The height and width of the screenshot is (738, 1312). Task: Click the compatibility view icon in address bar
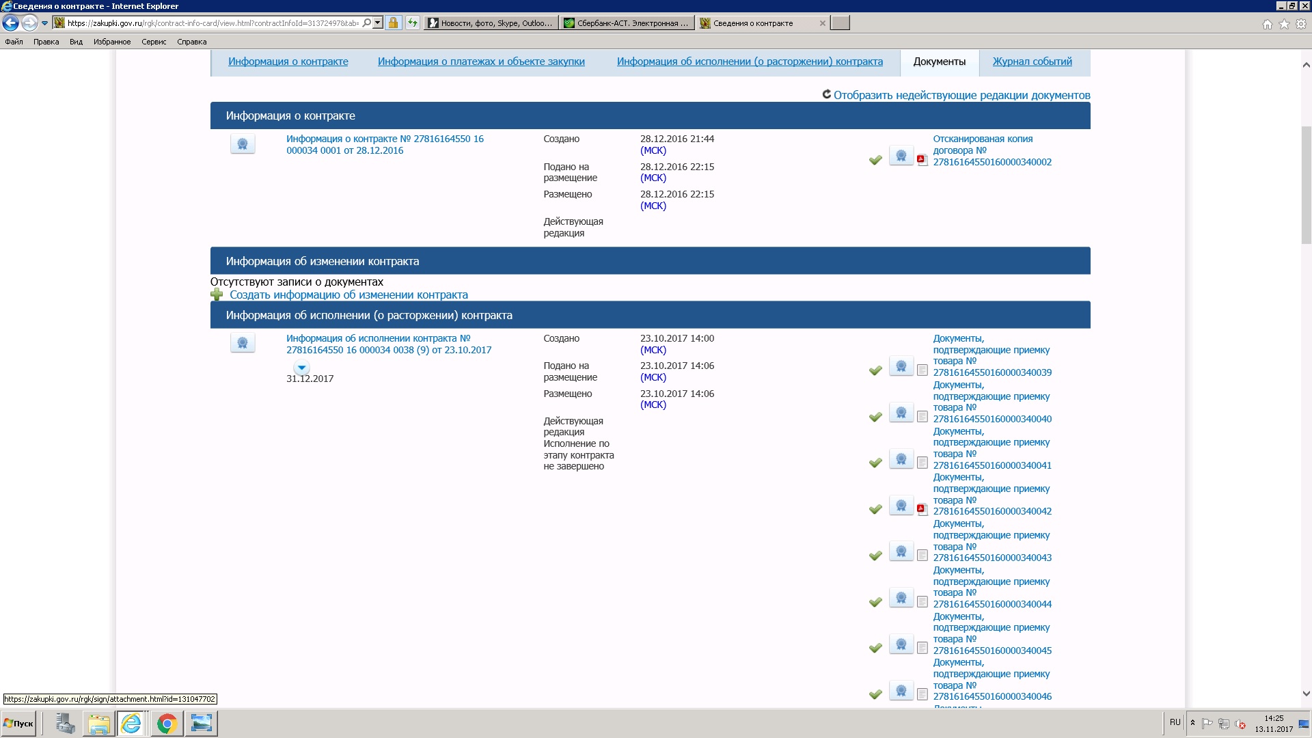pos(413,23)
